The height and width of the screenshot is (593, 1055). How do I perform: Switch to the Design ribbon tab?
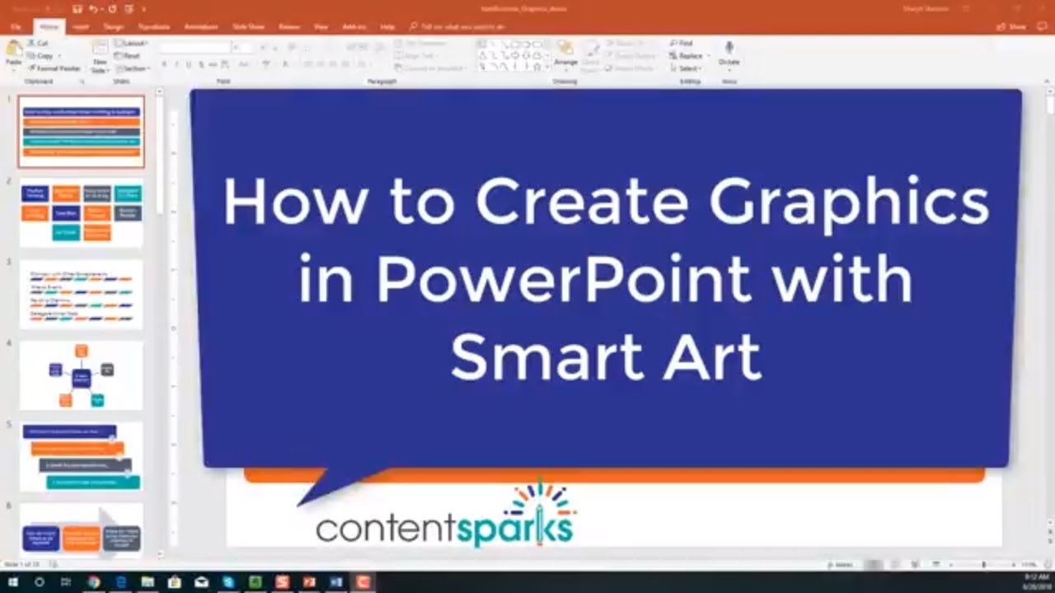pyautogui.click(x=114, y=26)
